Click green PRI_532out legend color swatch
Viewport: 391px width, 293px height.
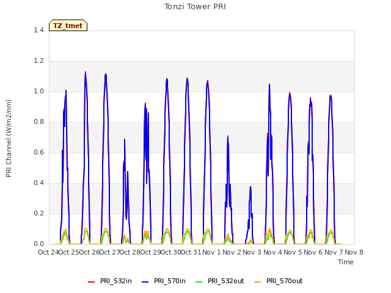click(x=199, y=282)
